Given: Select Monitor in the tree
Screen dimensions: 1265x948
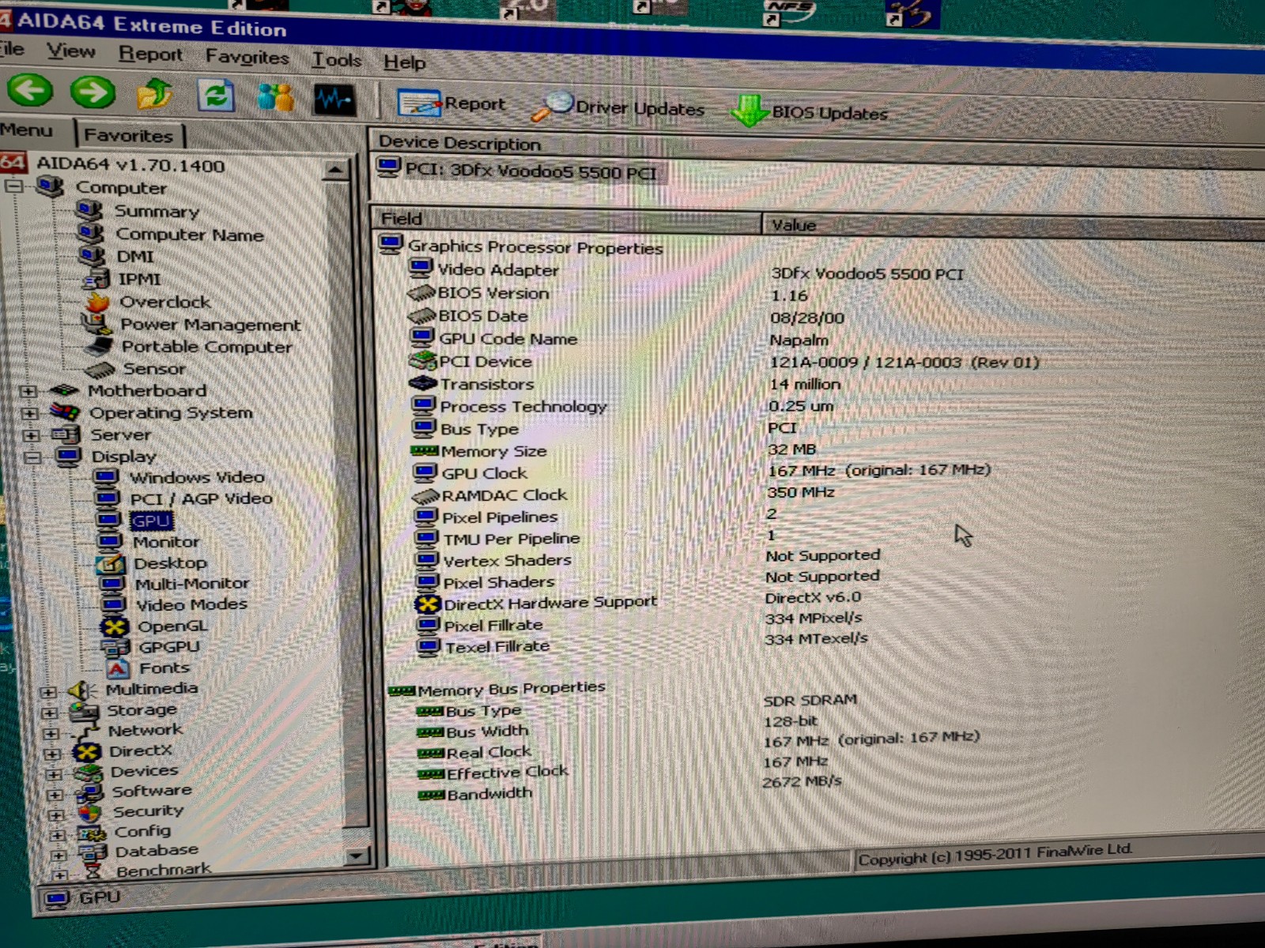Looking at the screenshot, I should tap(166, 542).
